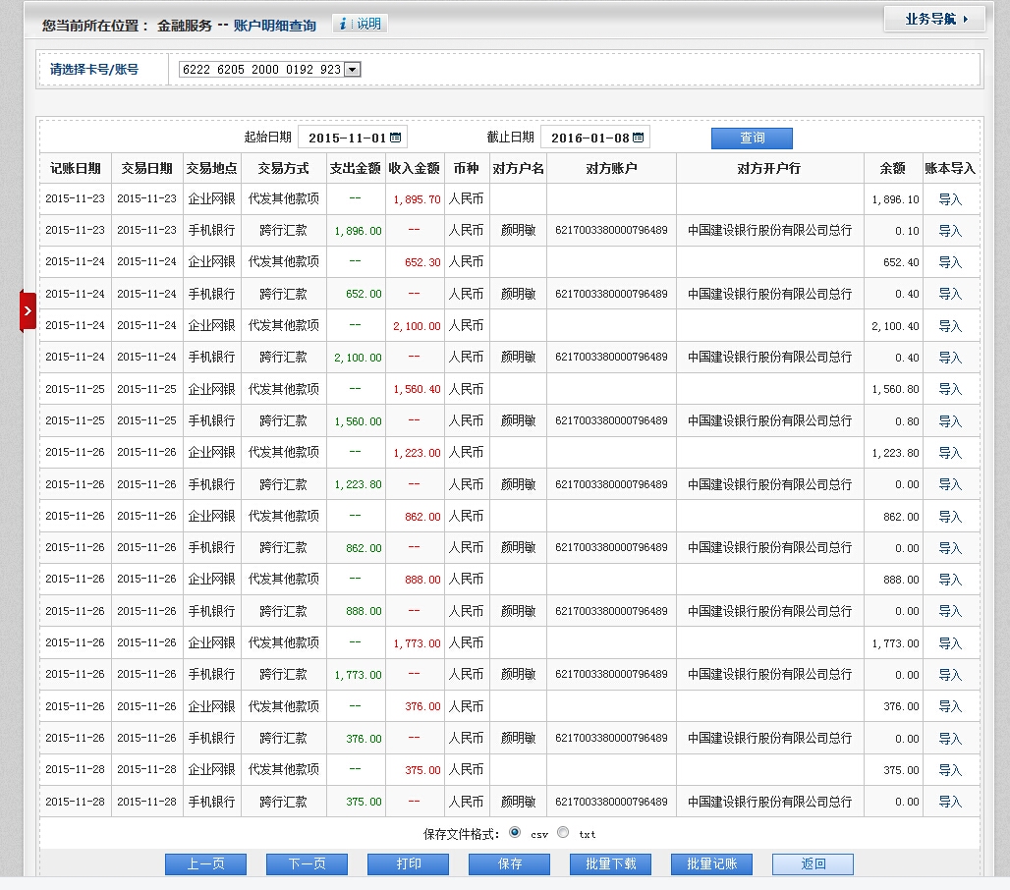Select csv as save file format
1010x890 pixels.
(x=515, y=833)
